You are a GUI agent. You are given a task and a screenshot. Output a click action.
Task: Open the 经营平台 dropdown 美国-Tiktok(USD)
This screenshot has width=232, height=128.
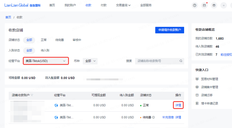[46, 61]
